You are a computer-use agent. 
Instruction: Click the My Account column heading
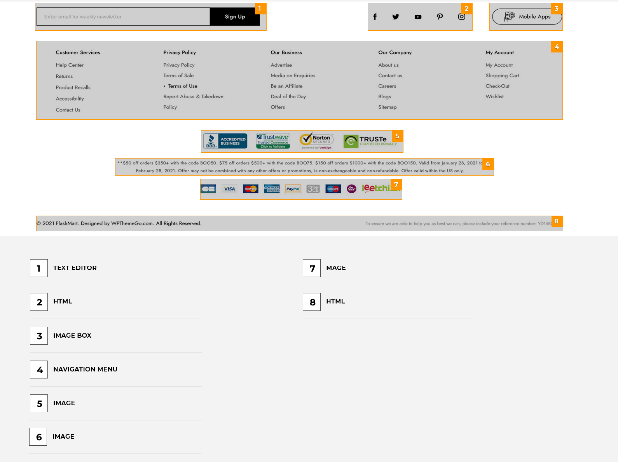(x=499, y=52)
